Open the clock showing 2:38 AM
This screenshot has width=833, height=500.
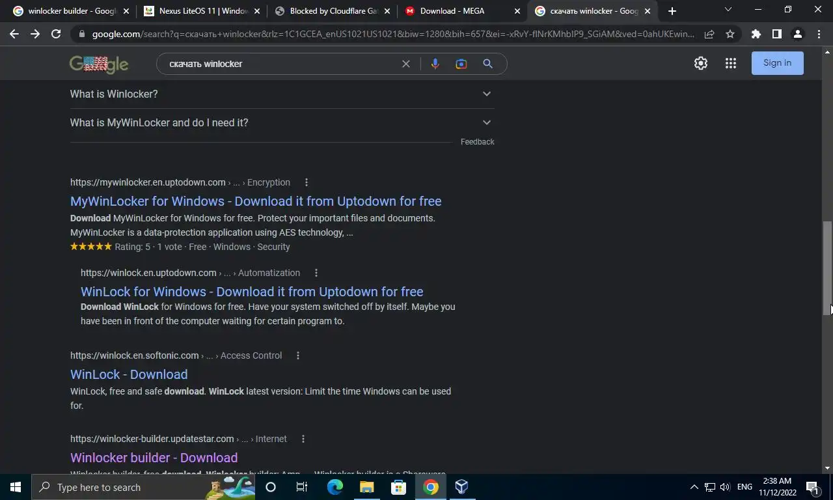click(777, 487)
